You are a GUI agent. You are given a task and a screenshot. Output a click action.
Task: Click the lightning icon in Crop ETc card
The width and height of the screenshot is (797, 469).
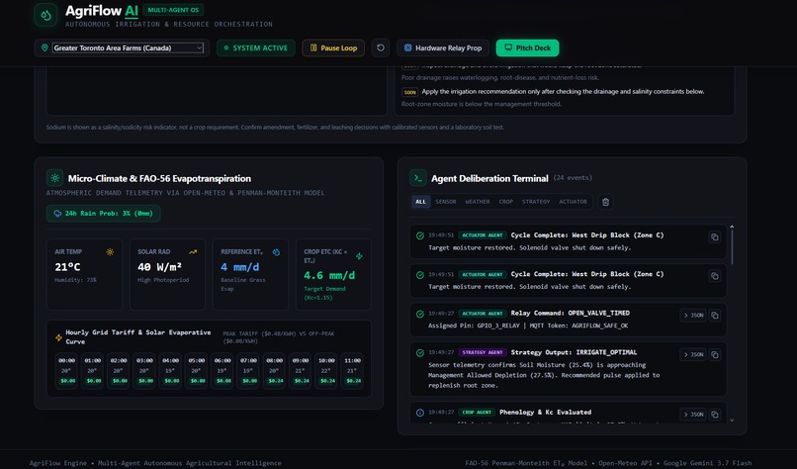click(359, 256)
